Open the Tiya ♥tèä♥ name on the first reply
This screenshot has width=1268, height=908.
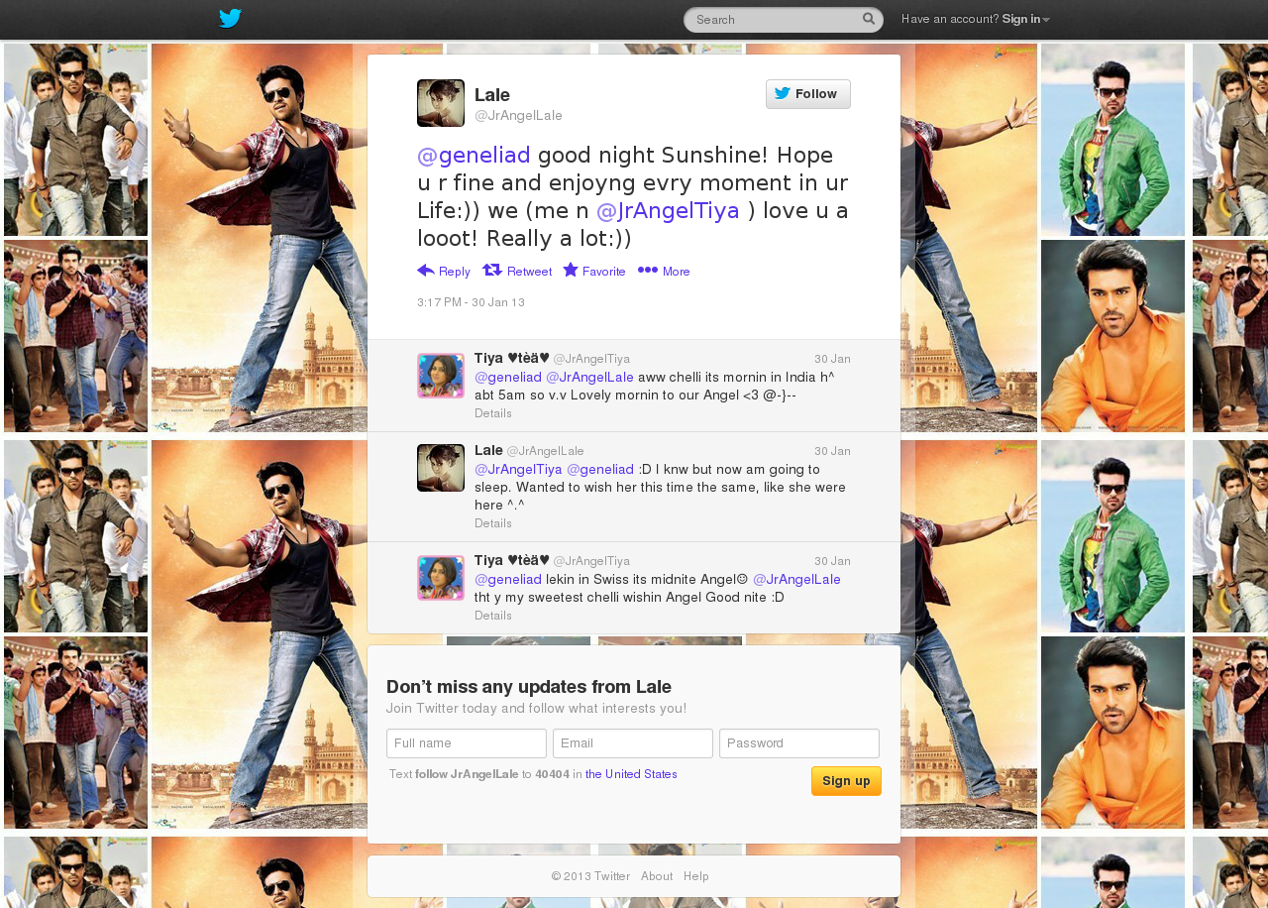512,358
